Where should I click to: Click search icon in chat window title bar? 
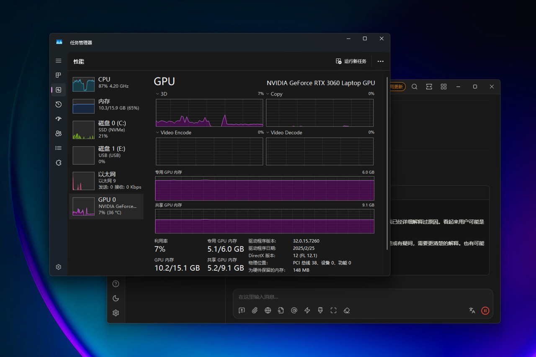tap(415, 87)
